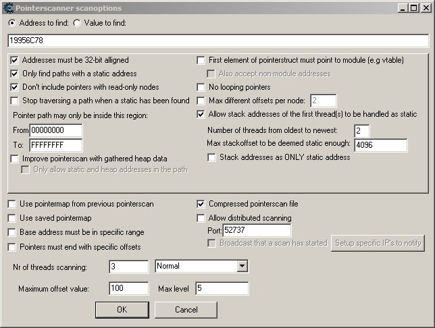Enable 'Improve pointerscan with gathered heap data'
Viewport: 435px width, 328px height.
click(x=16, y=159)
